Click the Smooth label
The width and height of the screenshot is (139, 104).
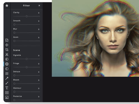[17, 21]
